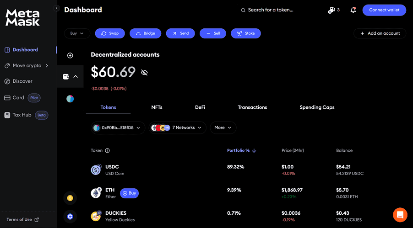Hide the balance with eye icon
The image size is (413, 228).
point(145,73)
